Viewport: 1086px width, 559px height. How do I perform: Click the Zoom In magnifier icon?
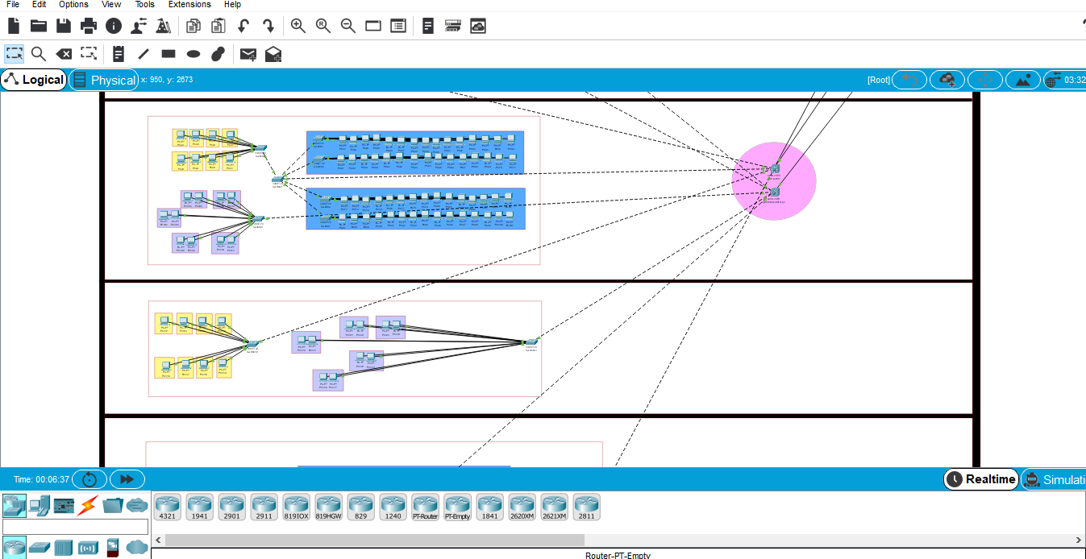298,26
